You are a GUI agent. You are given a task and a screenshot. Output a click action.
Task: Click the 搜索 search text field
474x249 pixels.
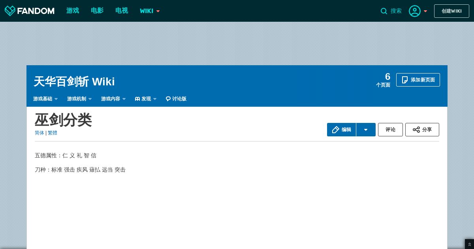pos(396,11)
